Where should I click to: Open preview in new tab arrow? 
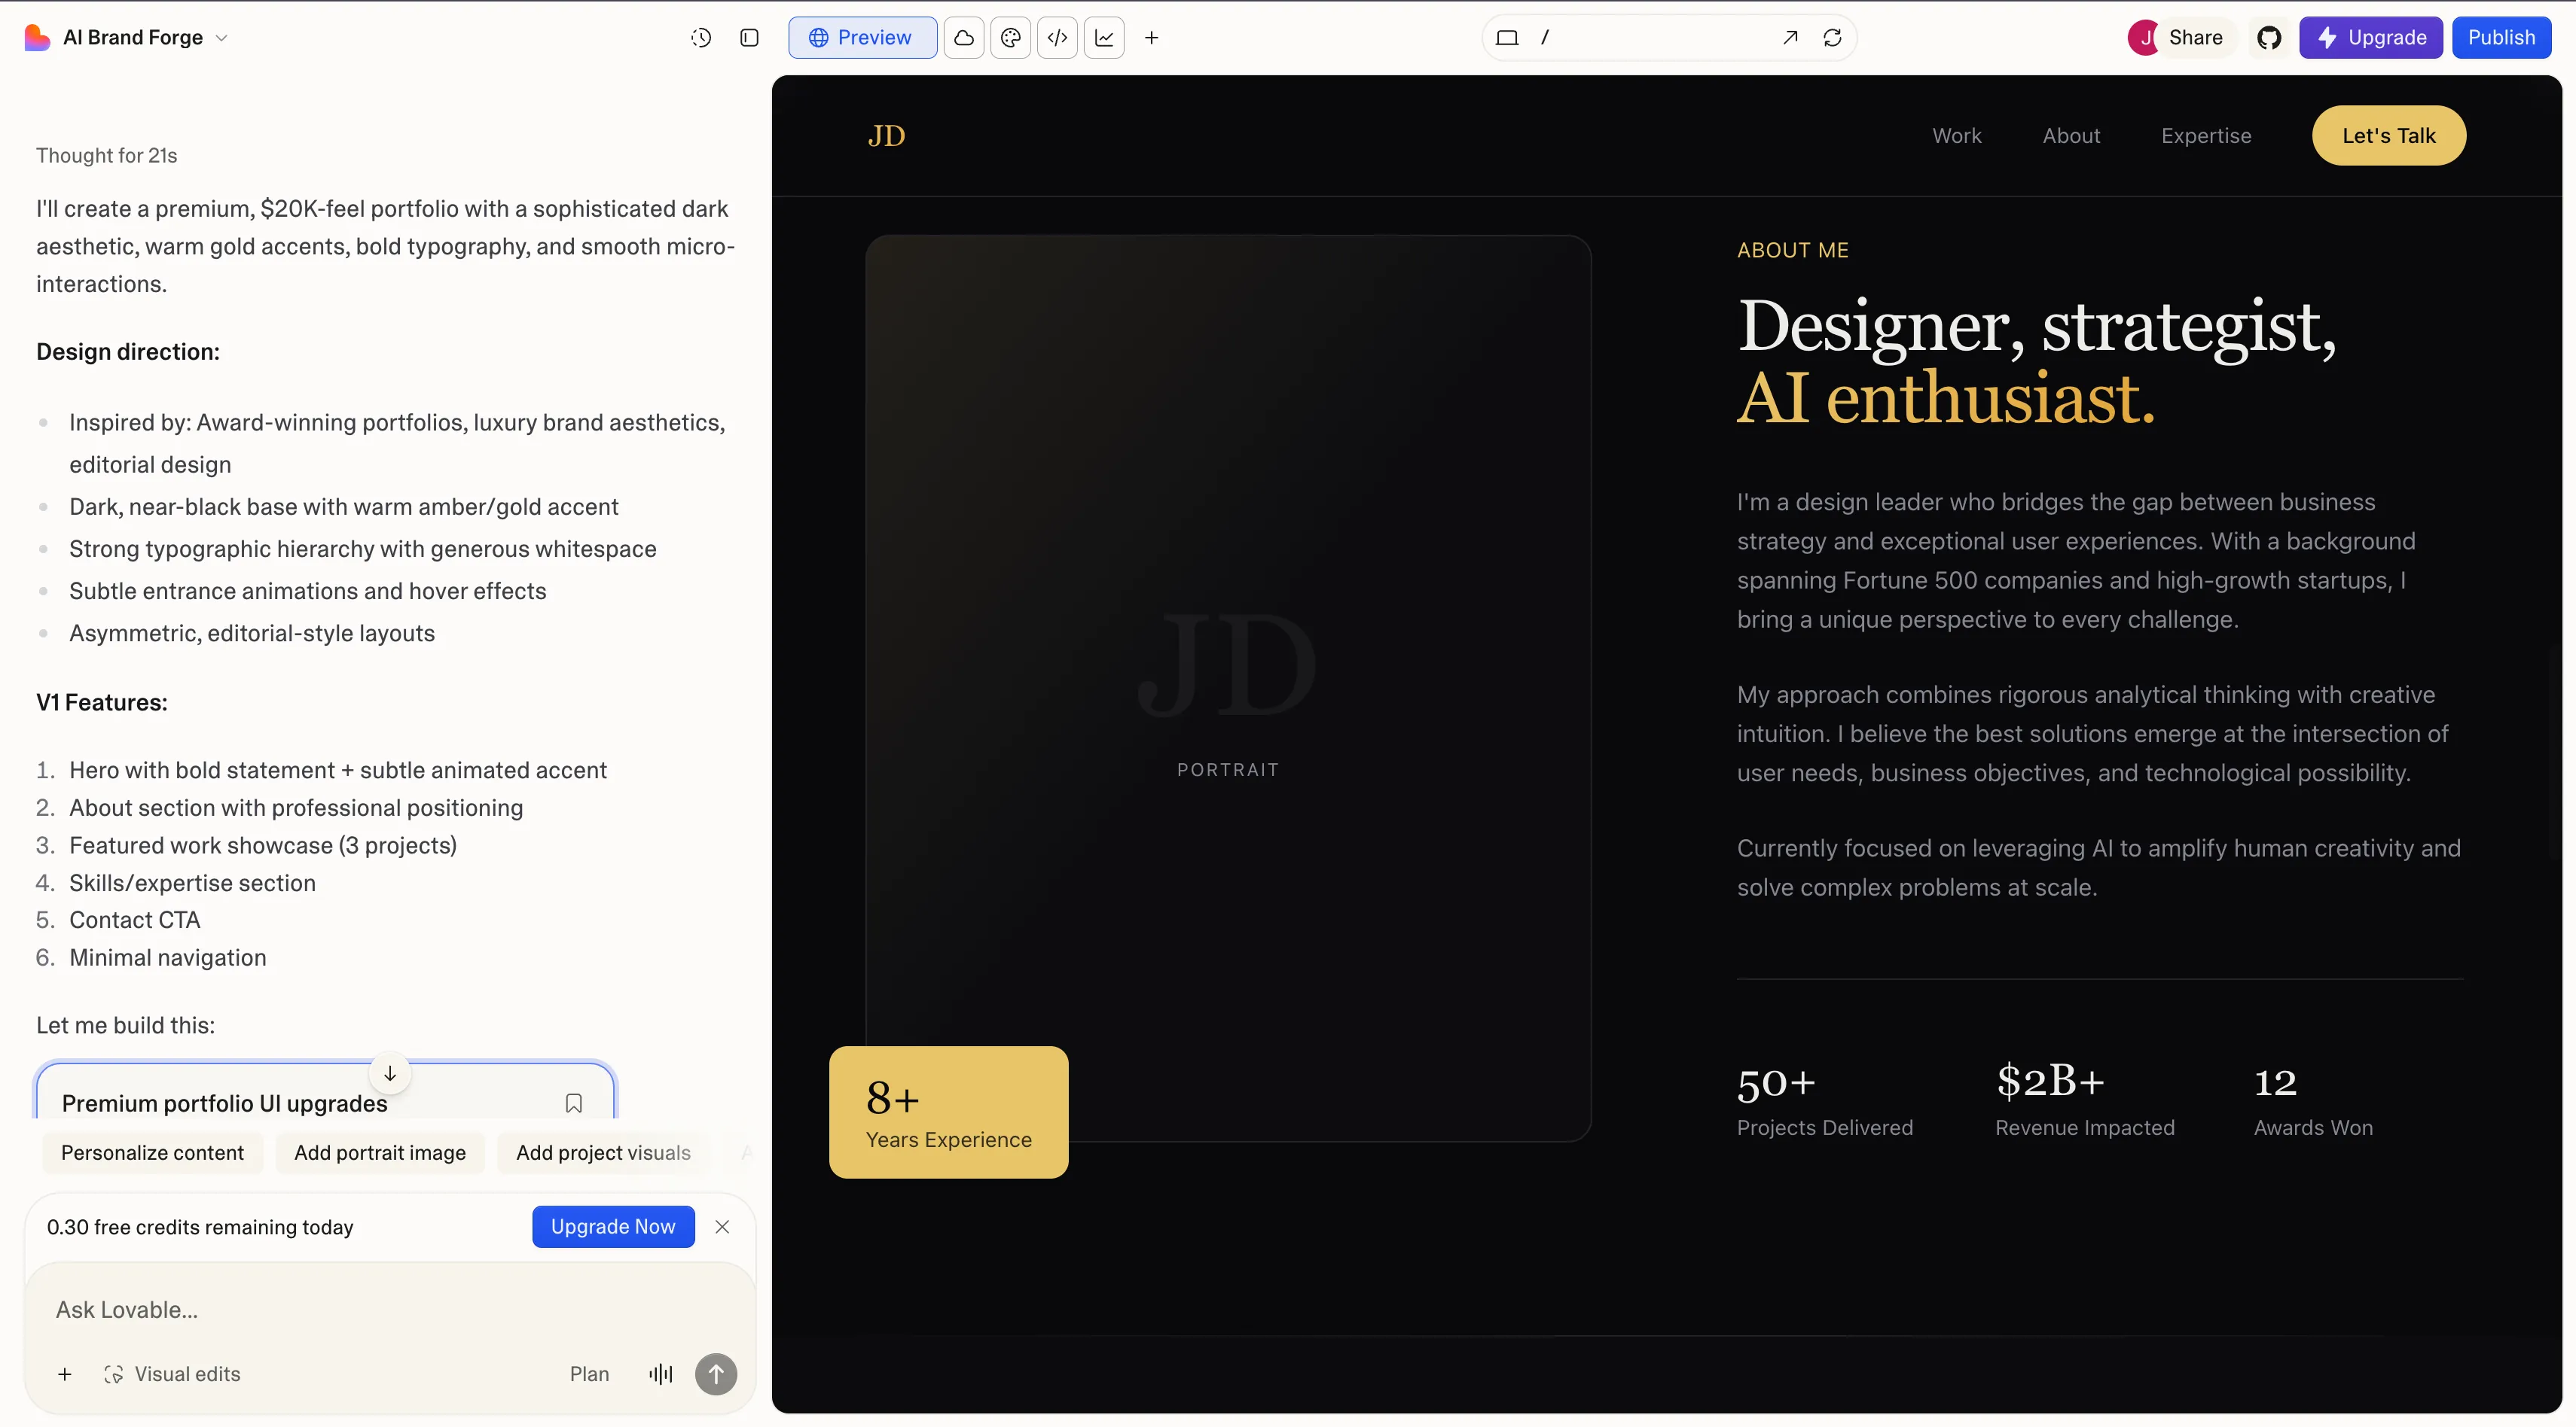[1790, 38]
